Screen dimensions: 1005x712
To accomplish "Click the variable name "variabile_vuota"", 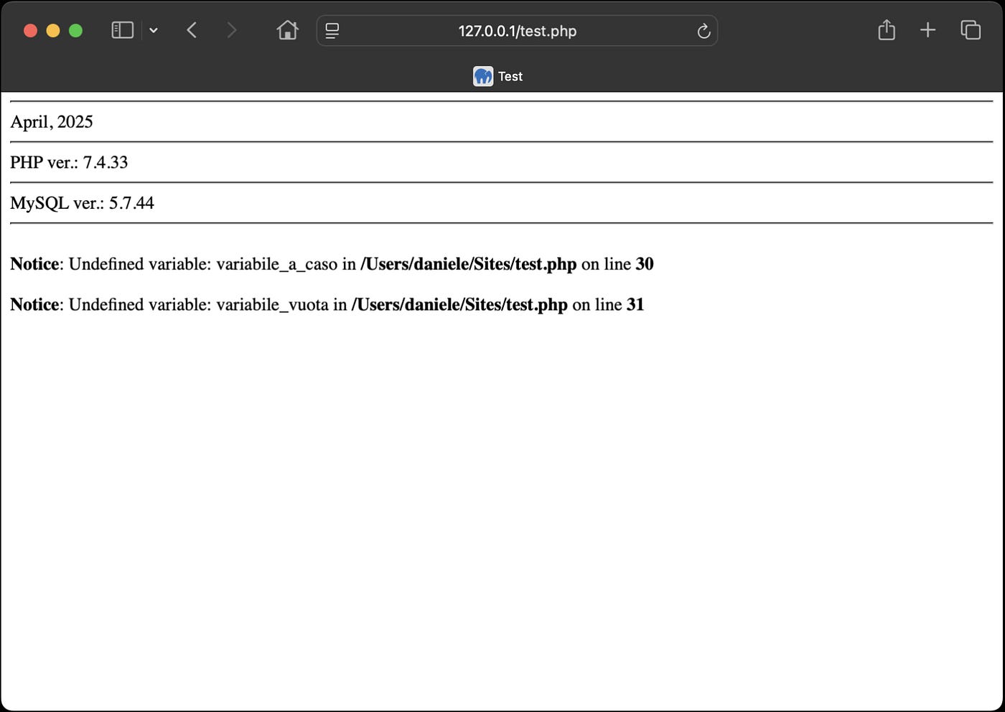I will point(272,304).
